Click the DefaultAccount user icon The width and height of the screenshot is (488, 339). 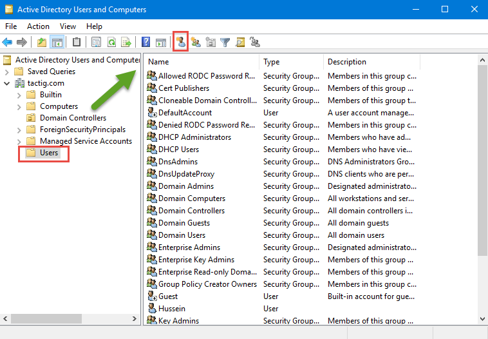(152, 113)
